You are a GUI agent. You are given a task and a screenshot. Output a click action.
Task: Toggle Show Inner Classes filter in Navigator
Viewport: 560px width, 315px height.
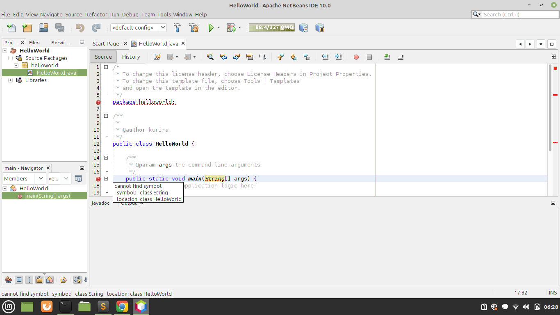pos(50,280)
